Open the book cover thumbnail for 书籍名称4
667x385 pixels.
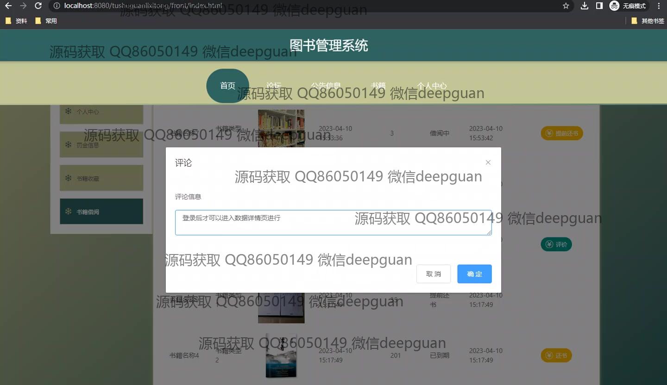pos(281,355)
